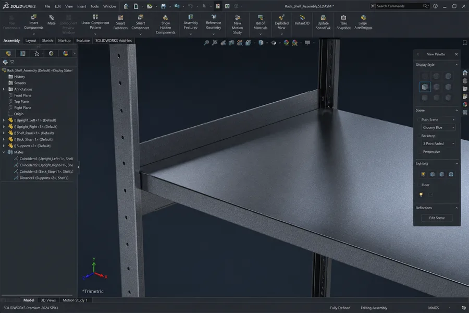Screen dimensions: 469x313
Task: Open the ConfigurationManager tab icon
Action: point(37,53)
